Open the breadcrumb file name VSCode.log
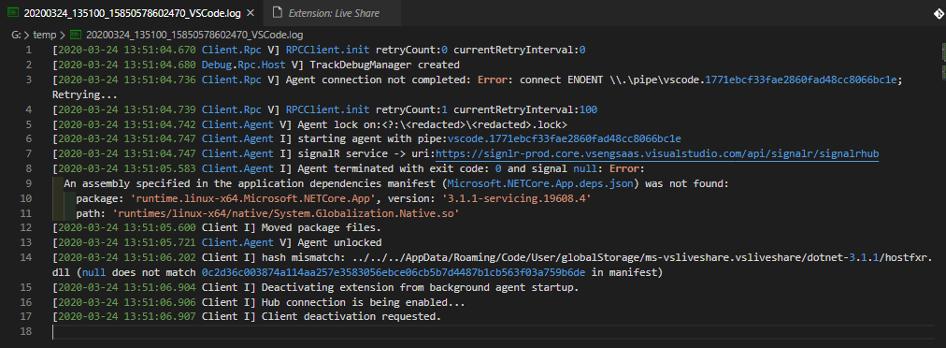This screenshot has width=946, height=348. (x=194, y=35)
